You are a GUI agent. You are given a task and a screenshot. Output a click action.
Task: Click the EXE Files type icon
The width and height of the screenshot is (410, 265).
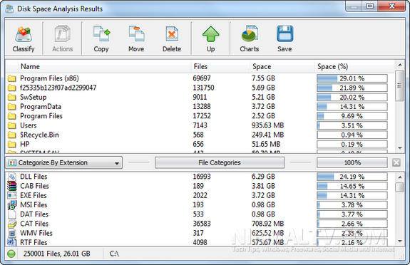12,195
